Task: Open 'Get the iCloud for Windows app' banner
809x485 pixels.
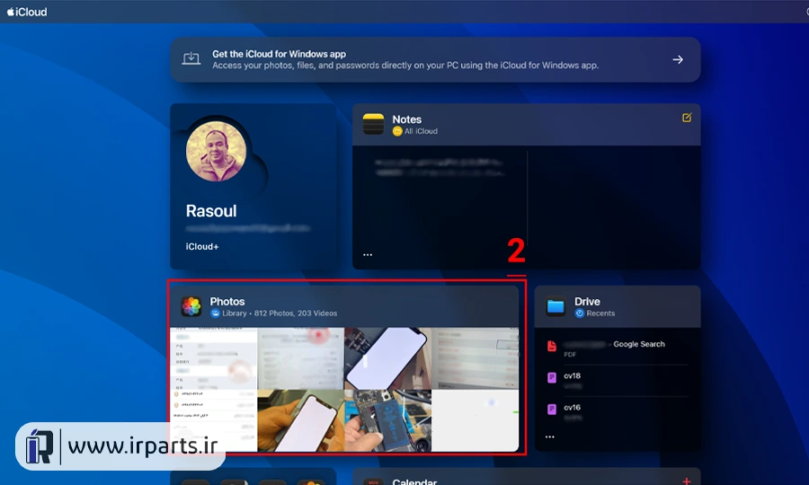Action: pos(435,60)
